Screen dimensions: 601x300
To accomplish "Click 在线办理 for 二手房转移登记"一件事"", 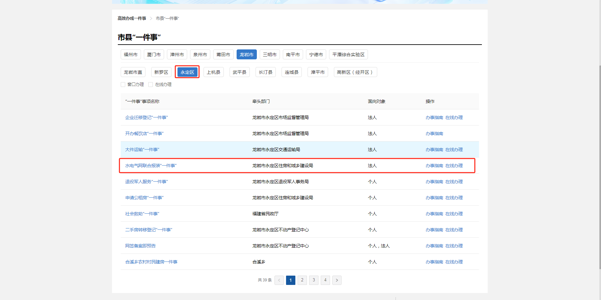I will (x=454, y=230).
